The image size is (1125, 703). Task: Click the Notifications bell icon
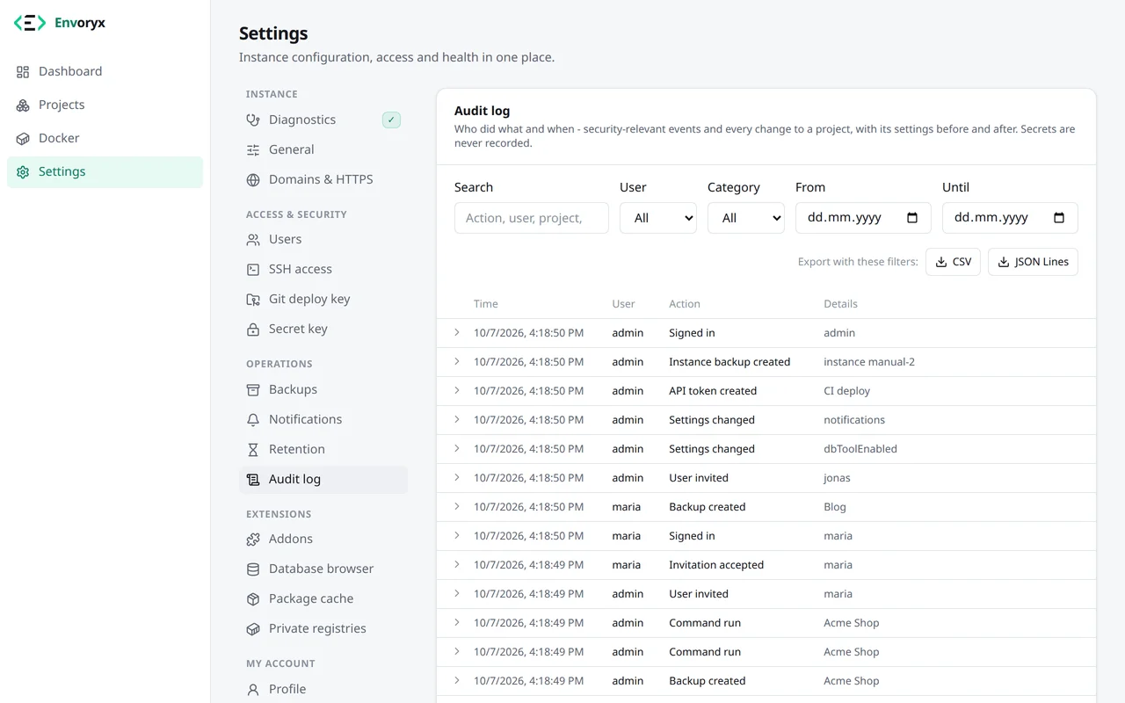pos(253,419)
